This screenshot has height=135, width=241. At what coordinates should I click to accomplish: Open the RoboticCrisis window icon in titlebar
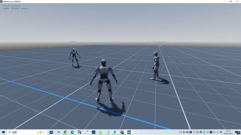coord(1,2)
